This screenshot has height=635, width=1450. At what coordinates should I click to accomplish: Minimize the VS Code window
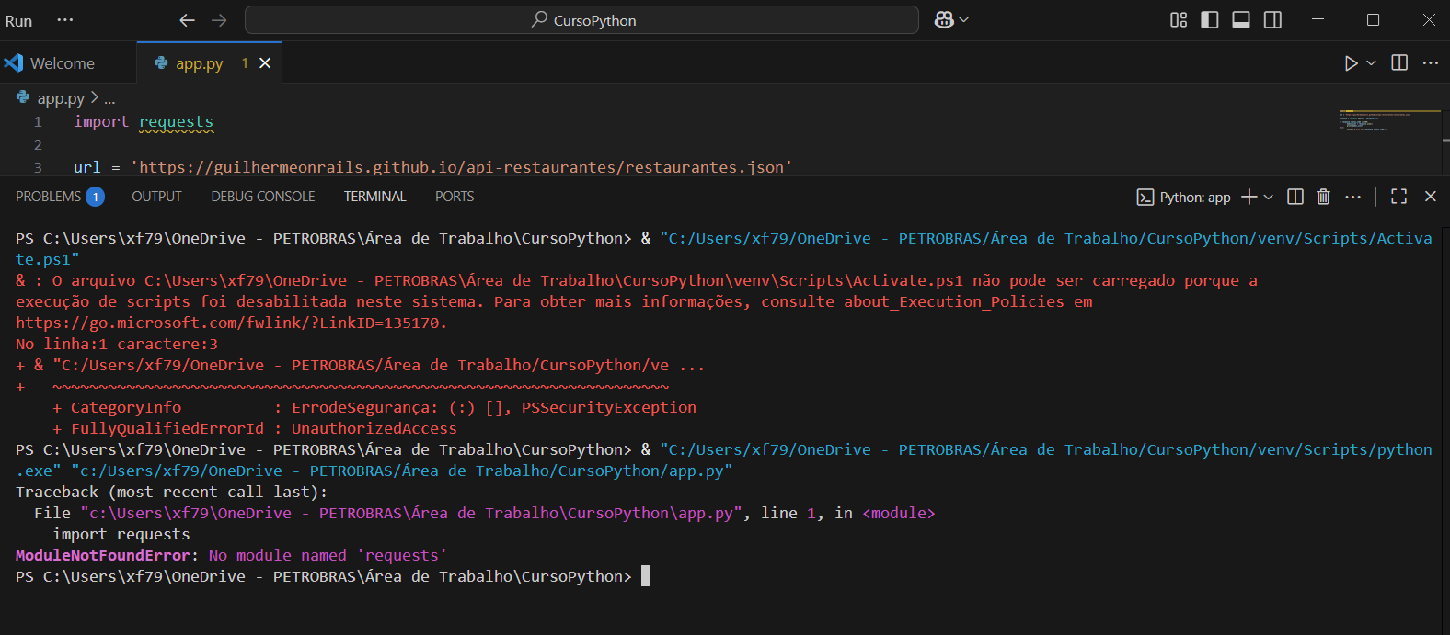(1318, 20)
